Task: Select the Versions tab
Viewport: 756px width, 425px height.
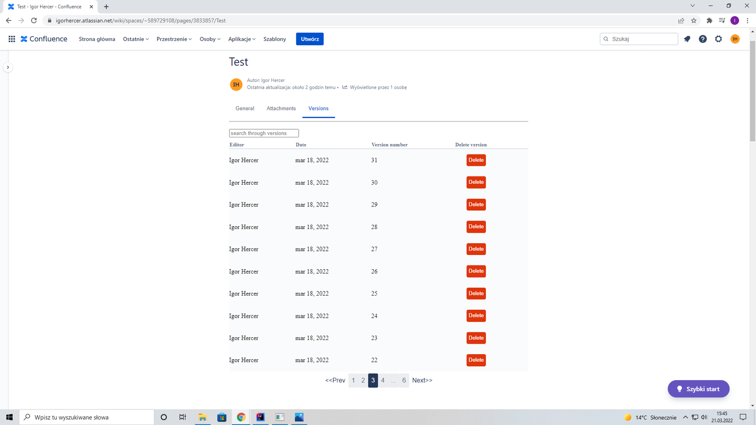Action: click(x=318, y=109)
